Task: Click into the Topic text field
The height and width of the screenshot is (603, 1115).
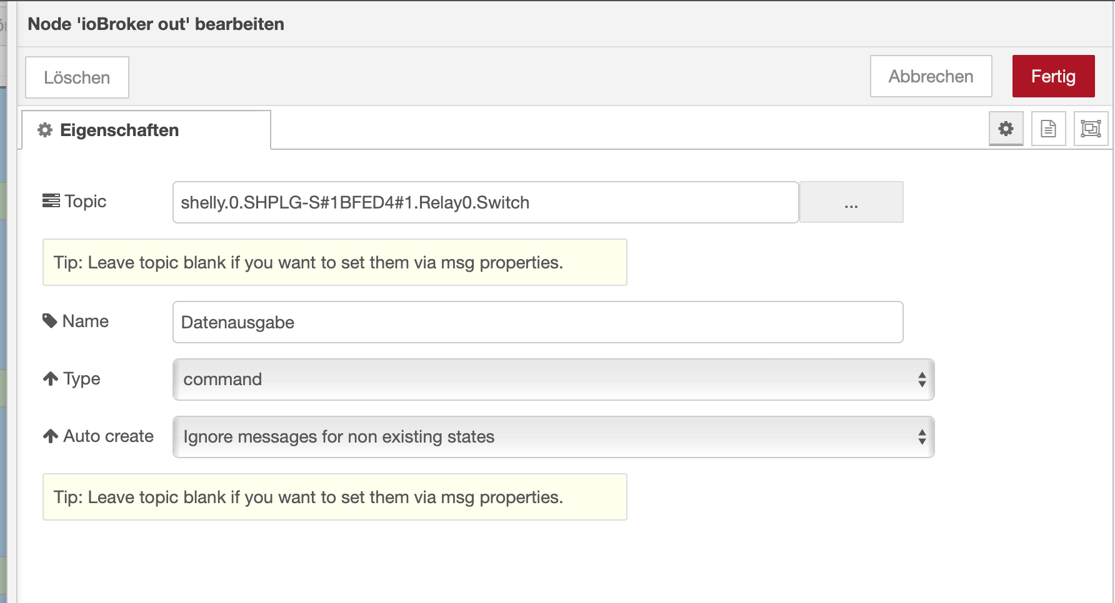Action: (x=485, y=202)
